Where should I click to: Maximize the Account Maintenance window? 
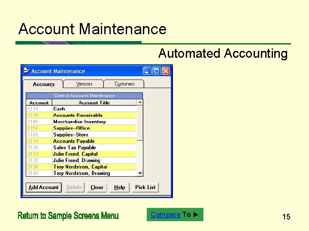pos(157,71)
